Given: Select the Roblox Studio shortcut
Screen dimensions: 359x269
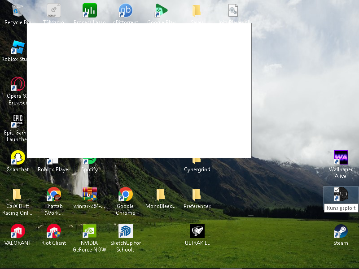Looking at the screenshot, I should (x=18, y=48).
